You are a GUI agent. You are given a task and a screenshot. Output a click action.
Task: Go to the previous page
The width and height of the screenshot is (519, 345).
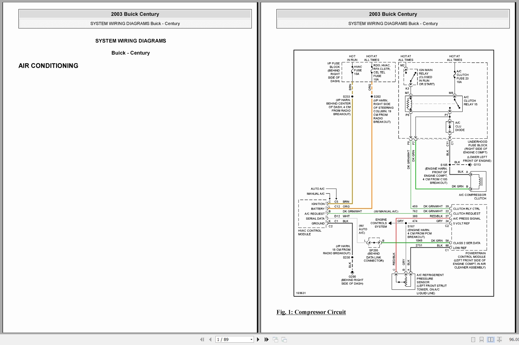(210, 339)
